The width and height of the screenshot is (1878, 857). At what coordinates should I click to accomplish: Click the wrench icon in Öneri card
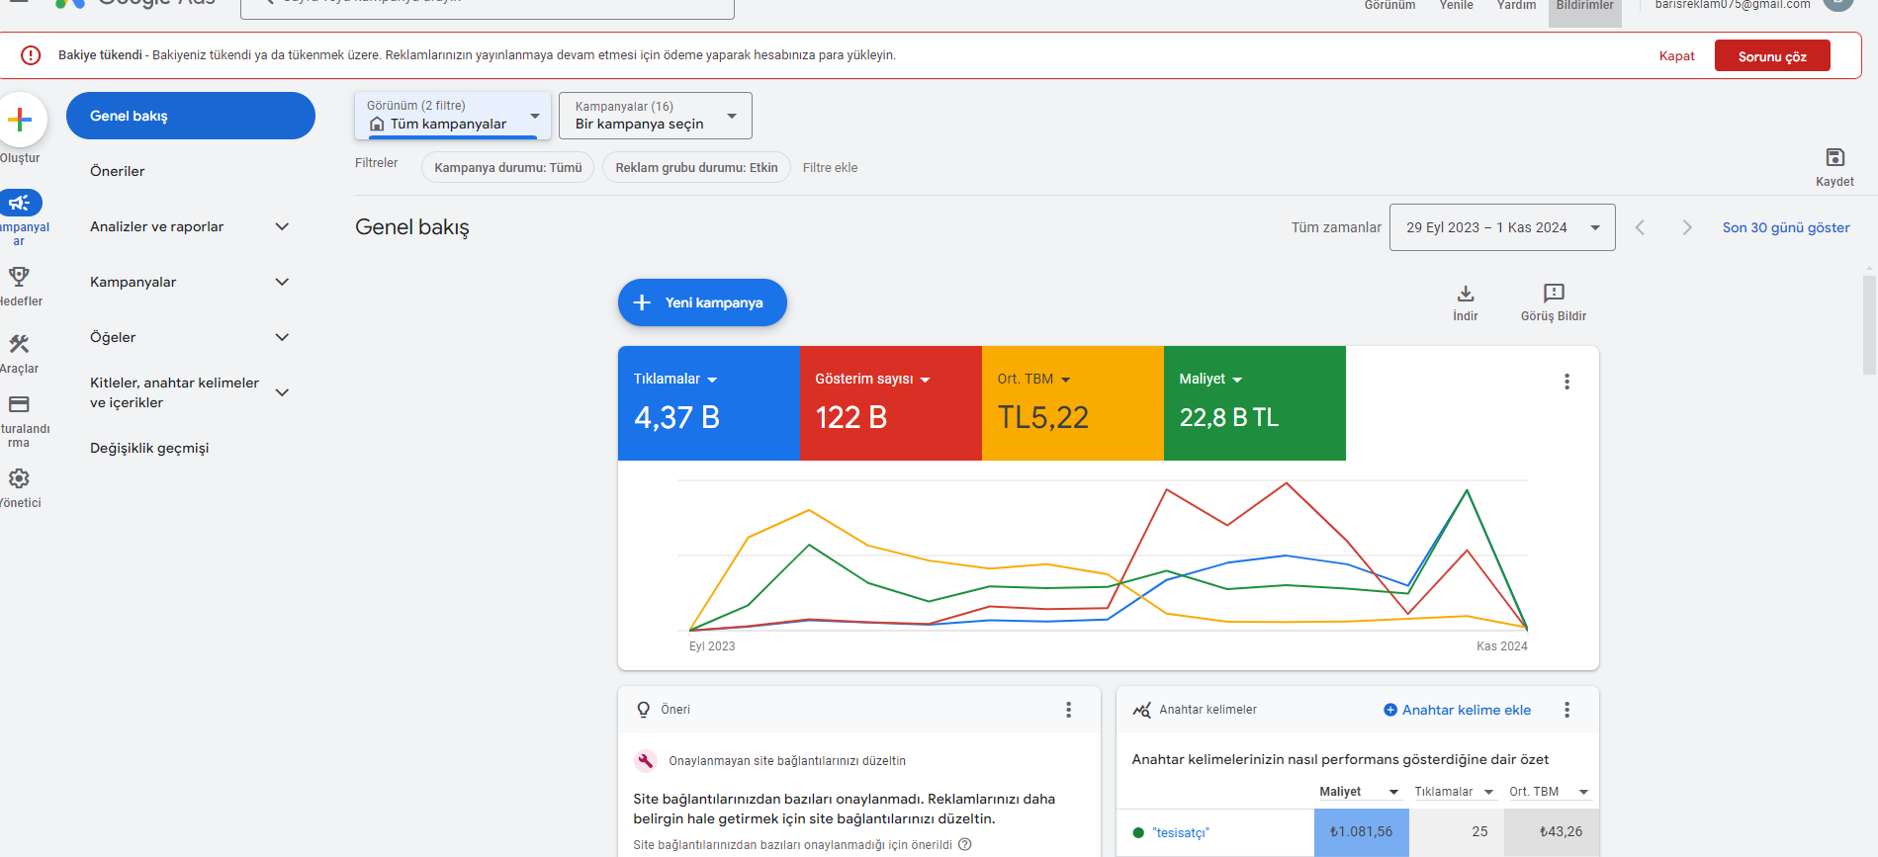[x=646, y=760]
